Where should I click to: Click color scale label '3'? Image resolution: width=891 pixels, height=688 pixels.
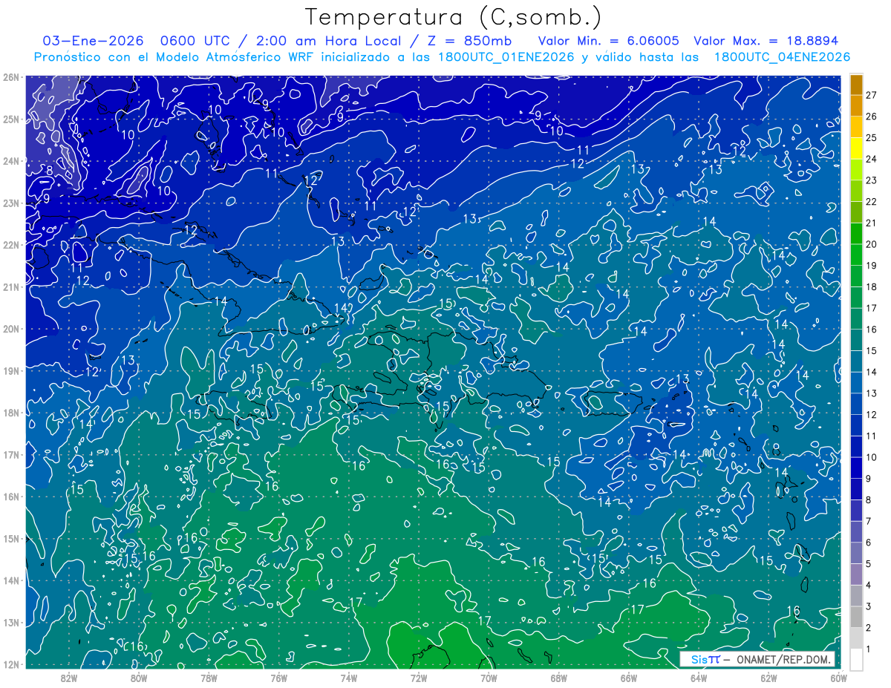click(868, 606)
